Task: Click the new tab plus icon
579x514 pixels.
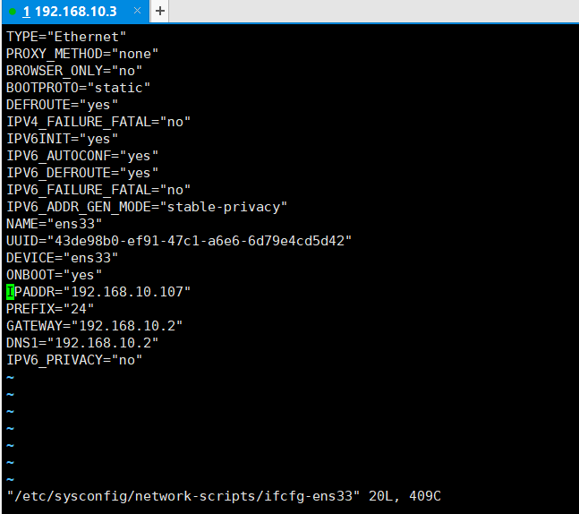Action: (x=160, y=11)
